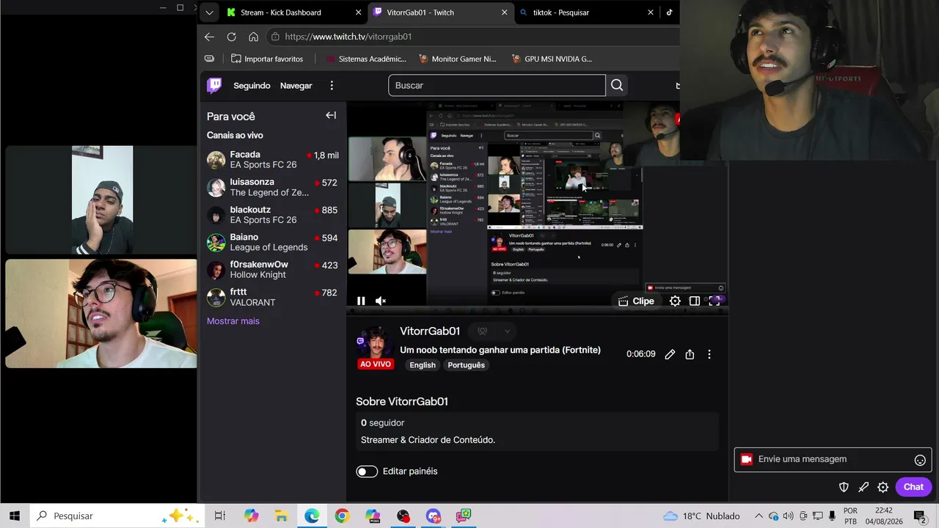Click the VitorrGab01 channel name

pyautogui.click(x=430, y=331)
